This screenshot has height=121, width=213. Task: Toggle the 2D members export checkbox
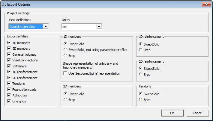tap(9, 49)
